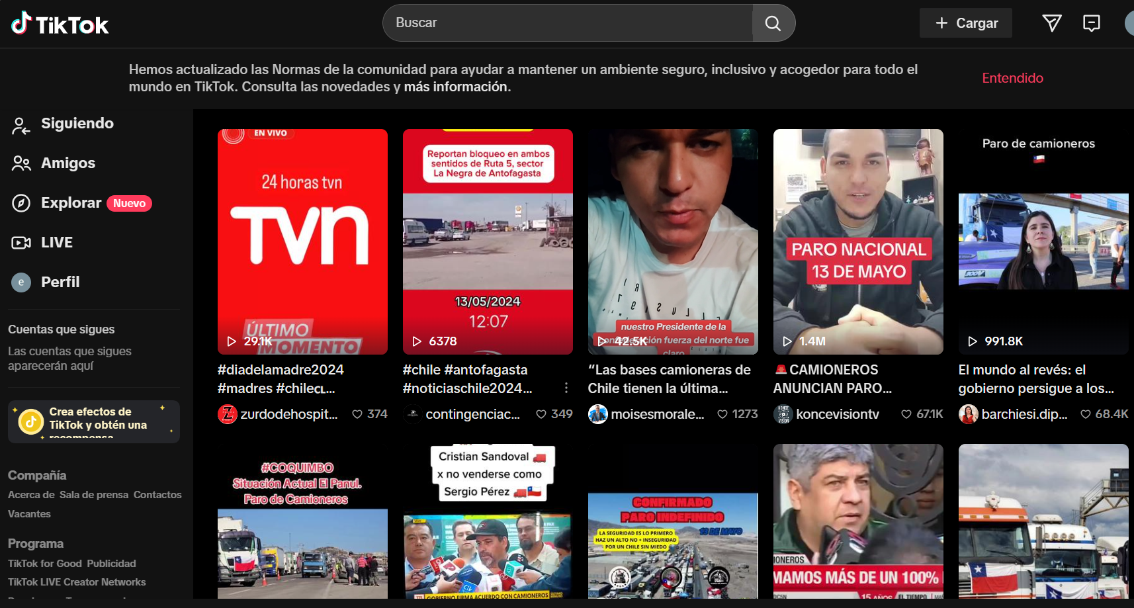This screenshot has height=608, width=1134.
Task: Open #COQUIMBO El Panul video thumbnail
Action: tap(302, 521)
